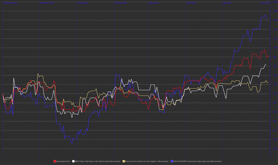
Task: Click the Mai 2023 axis label
Action: pos(227,3)
